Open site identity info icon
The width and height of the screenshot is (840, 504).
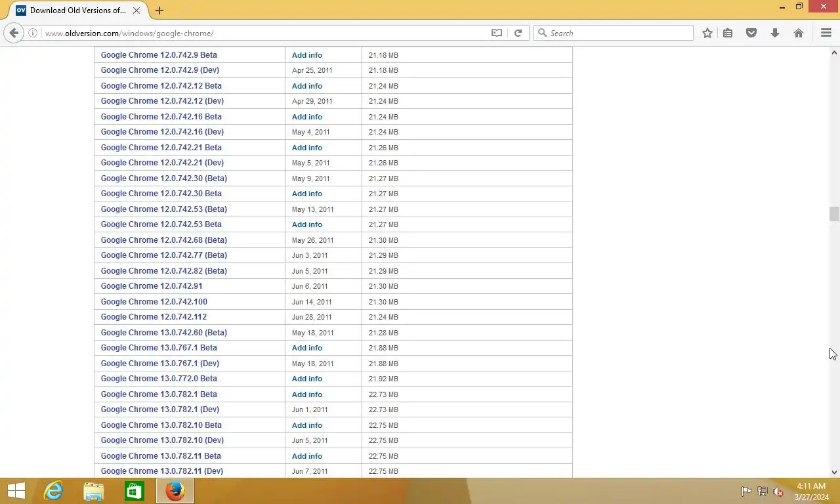32,33
